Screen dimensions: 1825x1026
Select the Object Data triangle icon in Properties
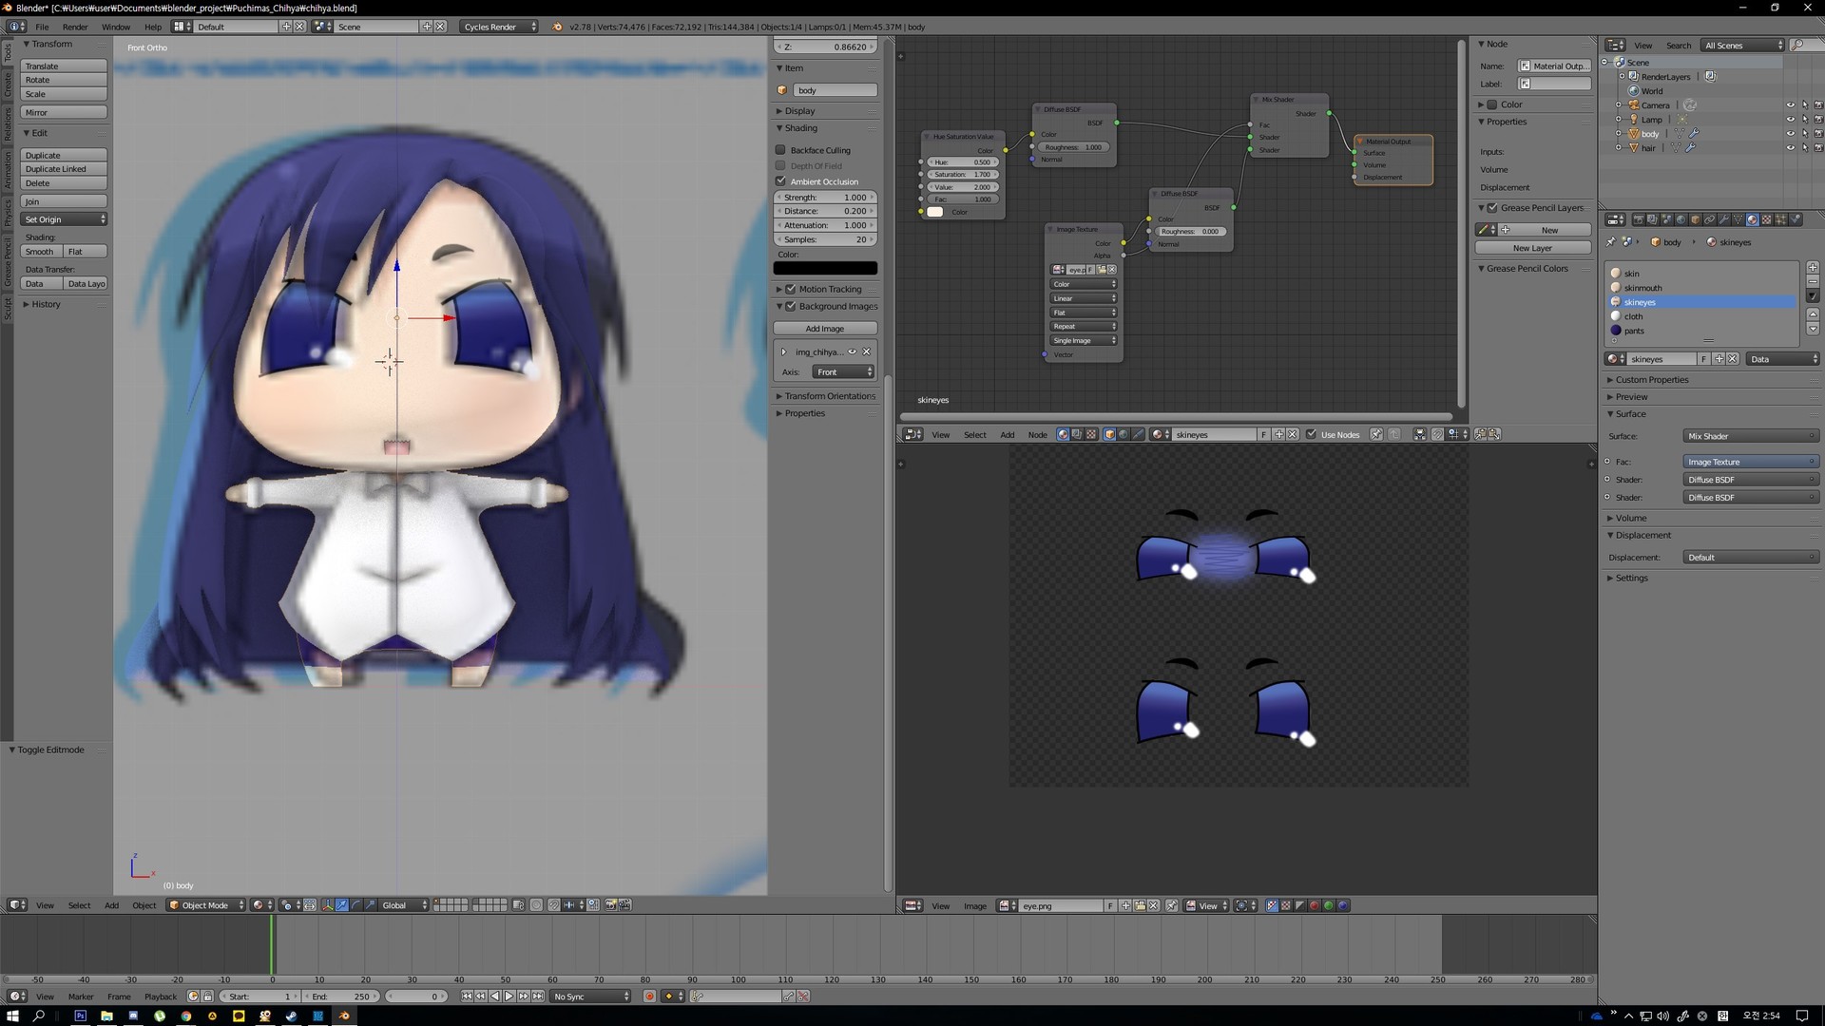(1739, 219)
